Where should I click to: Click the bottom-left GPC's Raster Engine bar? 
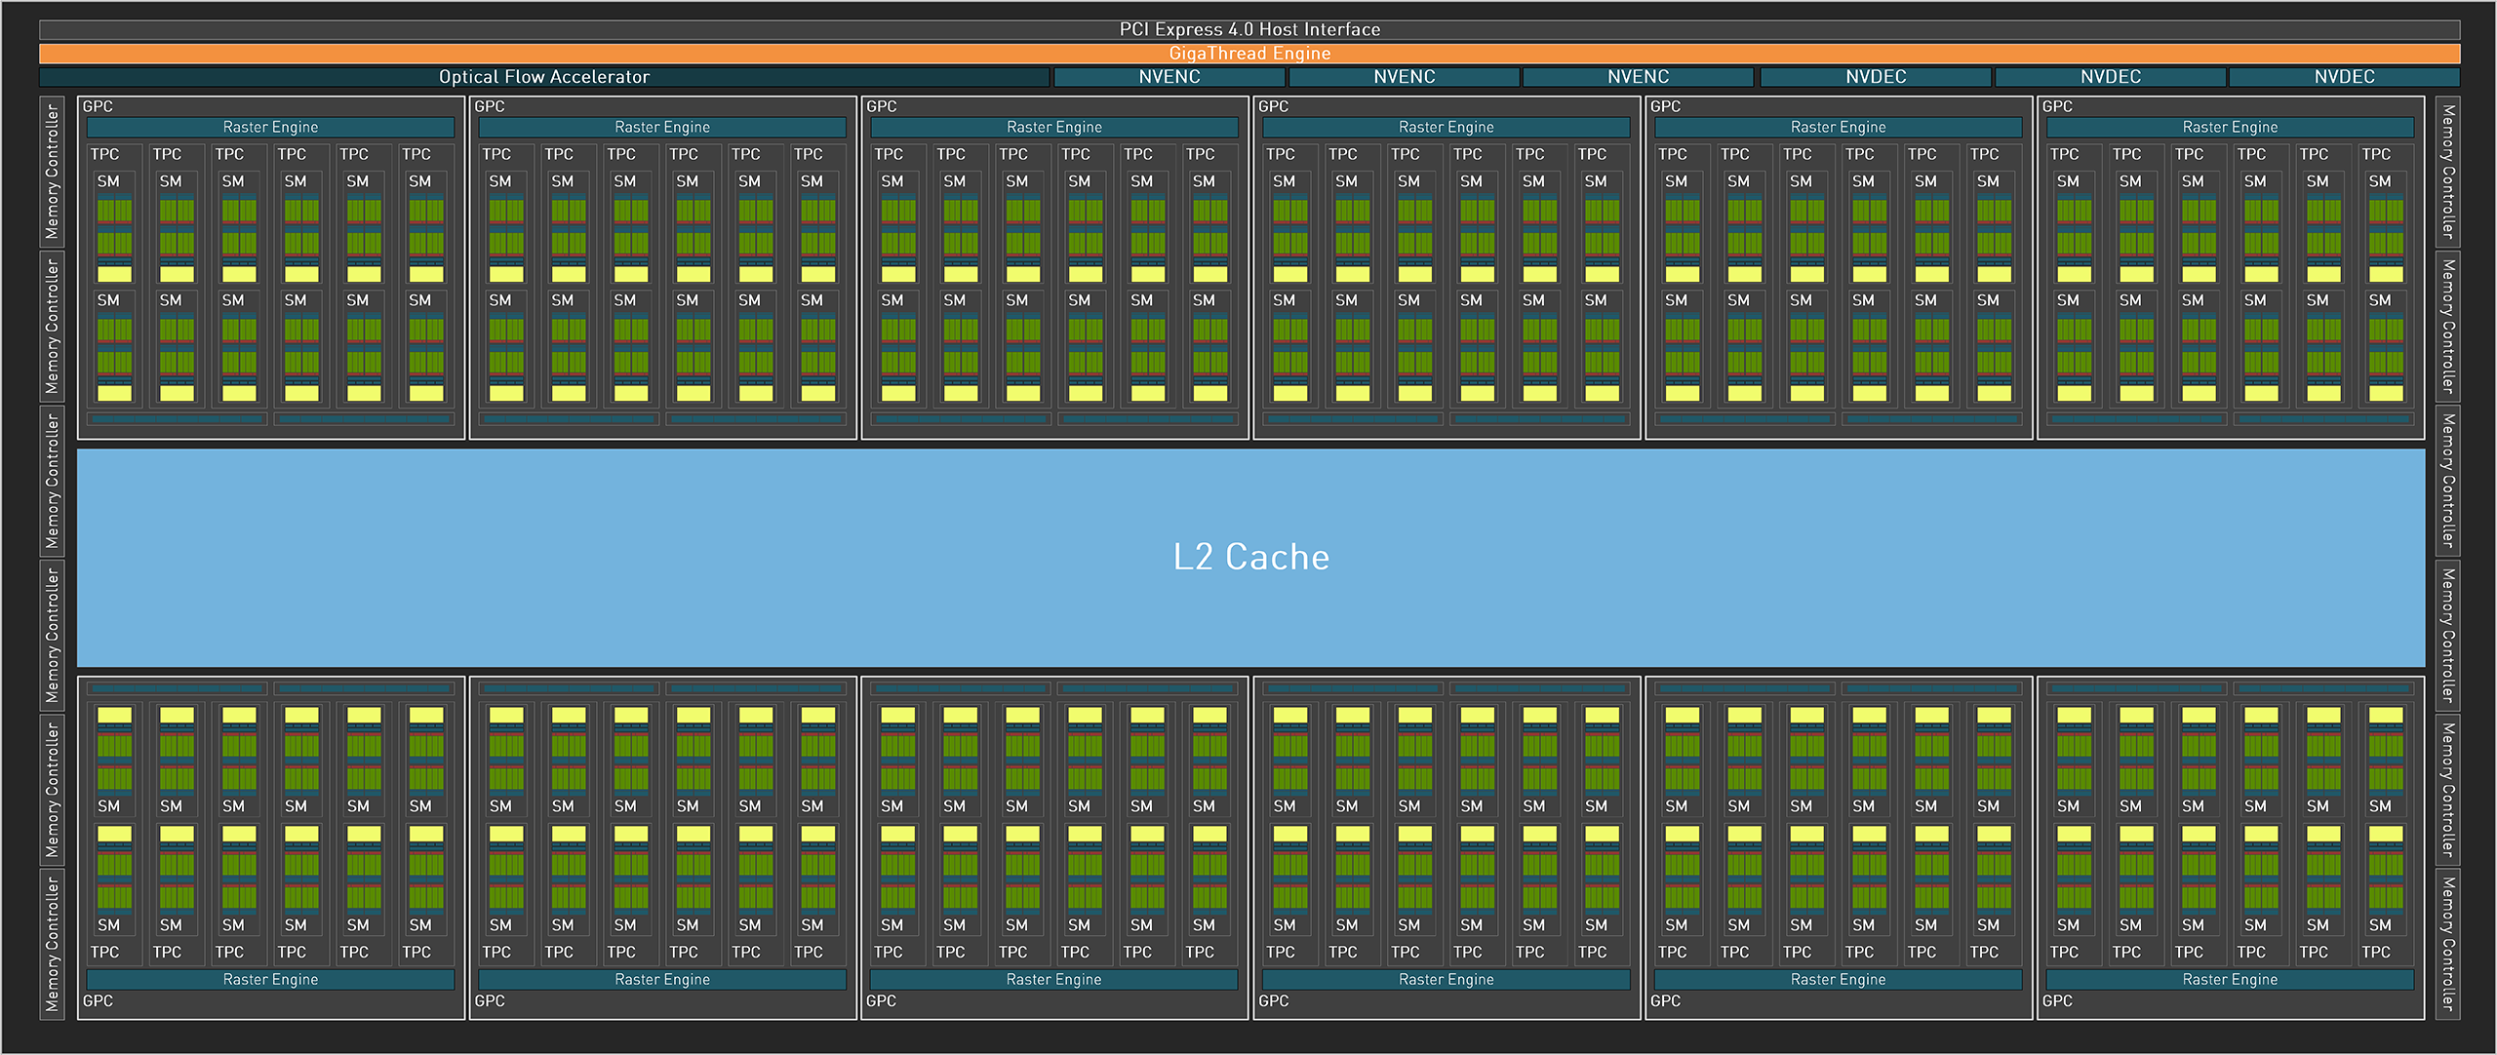point(270,979)
